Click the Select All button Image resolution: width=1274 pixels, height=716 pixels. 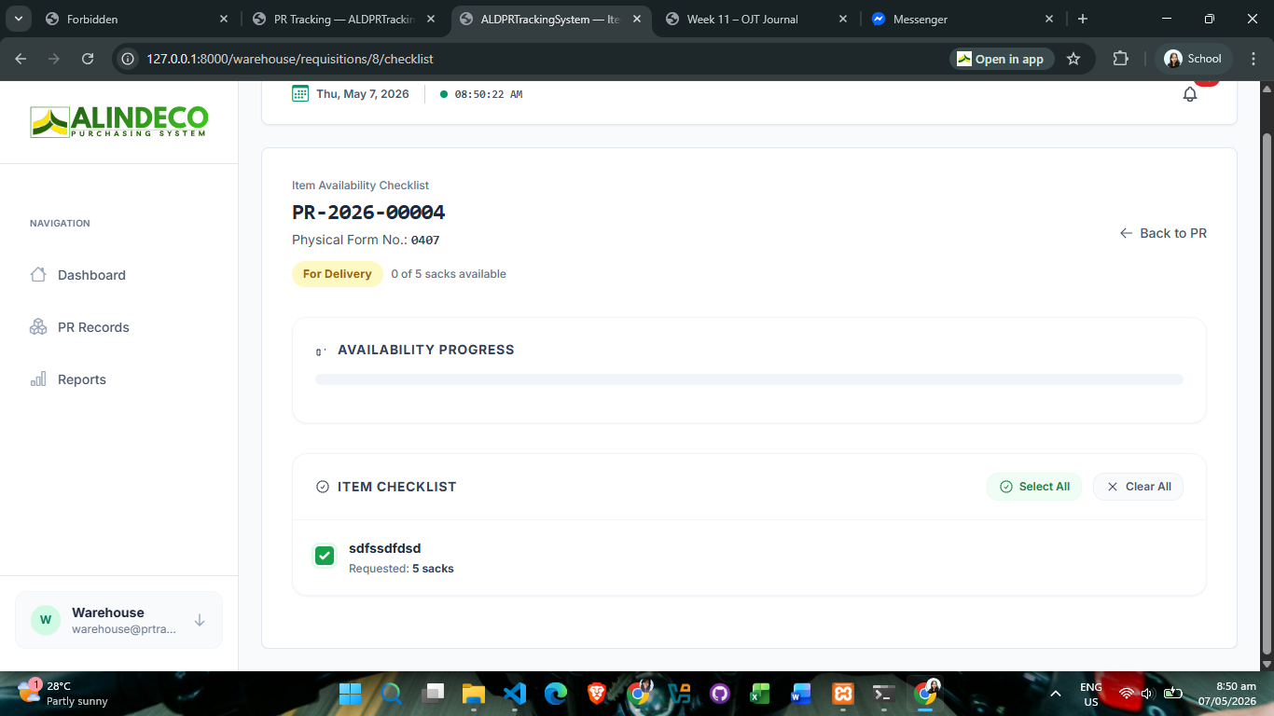1034,487
